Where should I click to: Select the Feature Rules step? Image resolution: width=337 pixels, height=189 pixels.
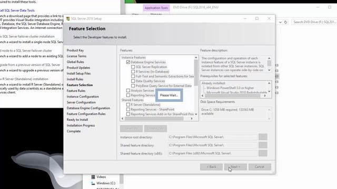[x=76, y=91]
